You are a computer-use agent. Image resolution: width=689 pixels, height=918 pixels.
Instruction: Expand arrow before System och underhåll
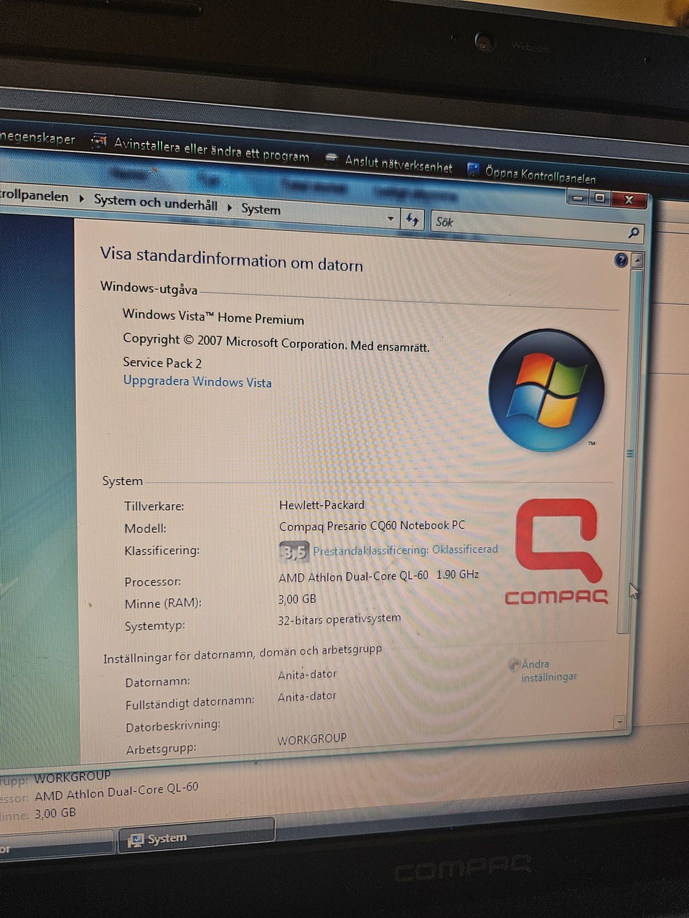[x=82, y=198]
